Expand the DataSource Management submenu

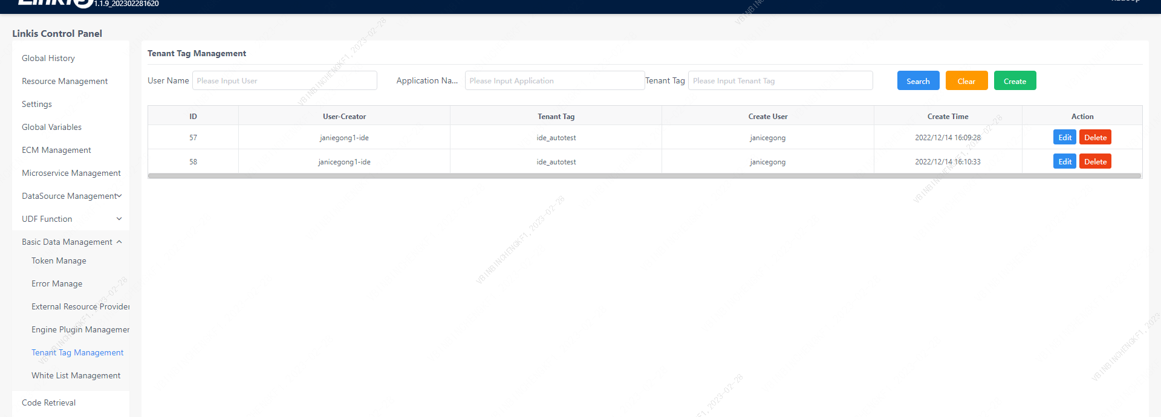(71, 196)
